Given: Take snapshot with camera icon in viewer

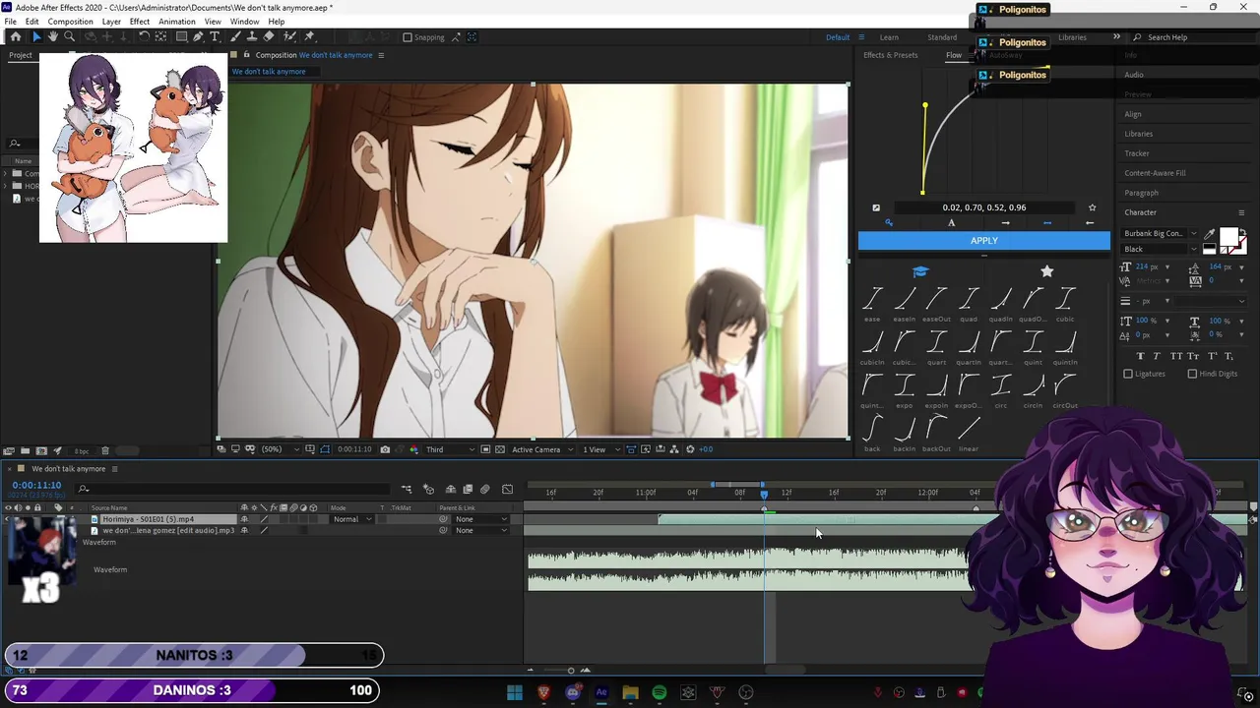Looking at the screenshot, I should [x=385, y=449].
